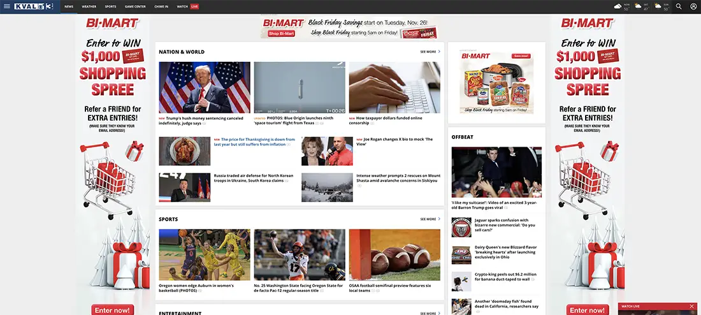Click Shop Bi-Mart button in top banner
Viewport: 701px width, 315px height.
click(x=281, y=33)
